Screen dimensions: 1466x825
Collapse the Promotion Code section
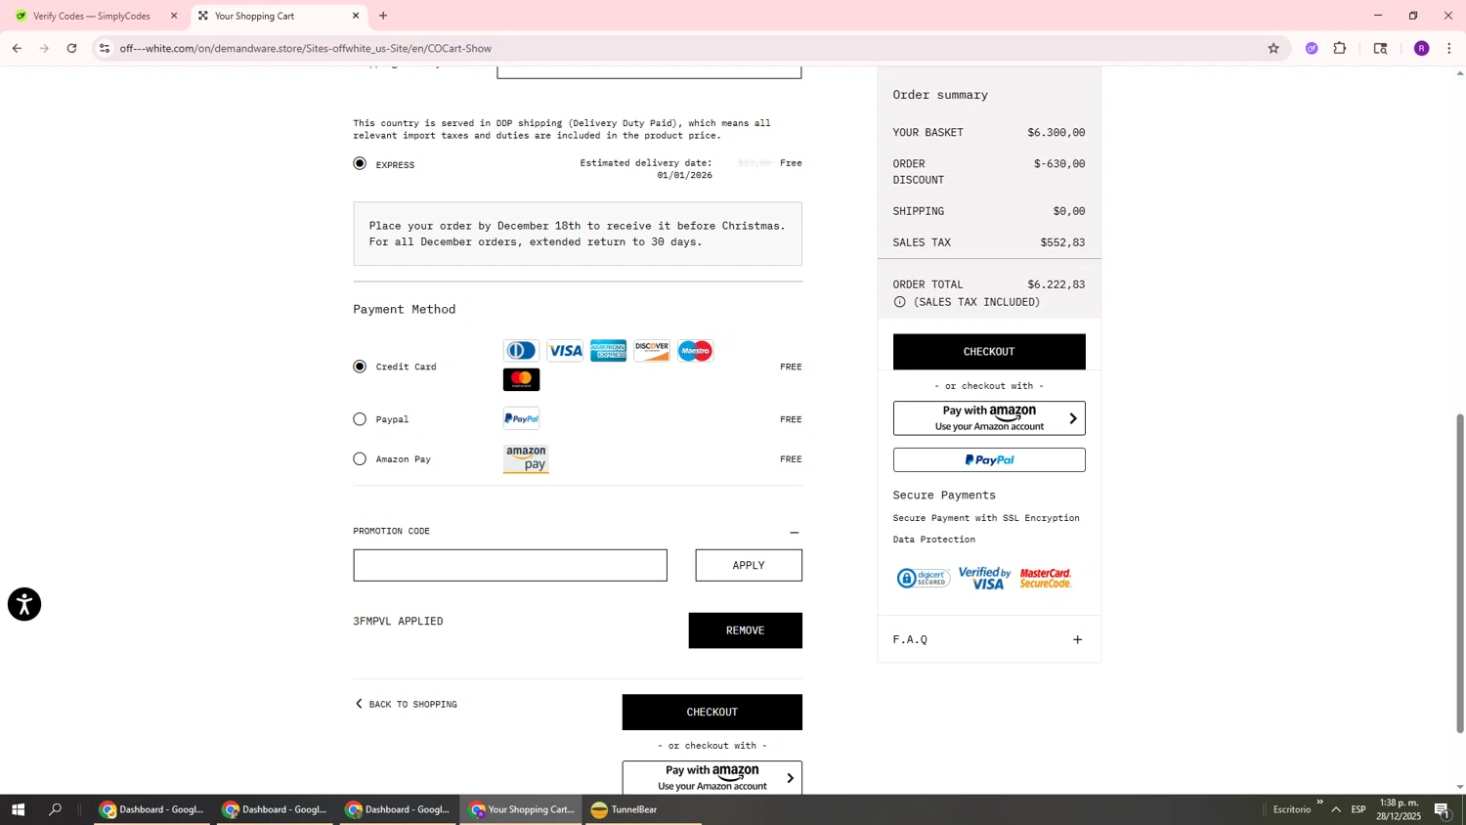[x=794, y=532]
